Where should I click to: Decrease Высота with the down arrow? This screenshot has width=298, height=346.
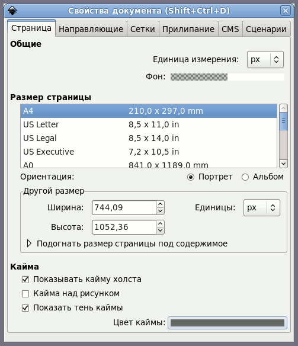[x=161, y=230]
